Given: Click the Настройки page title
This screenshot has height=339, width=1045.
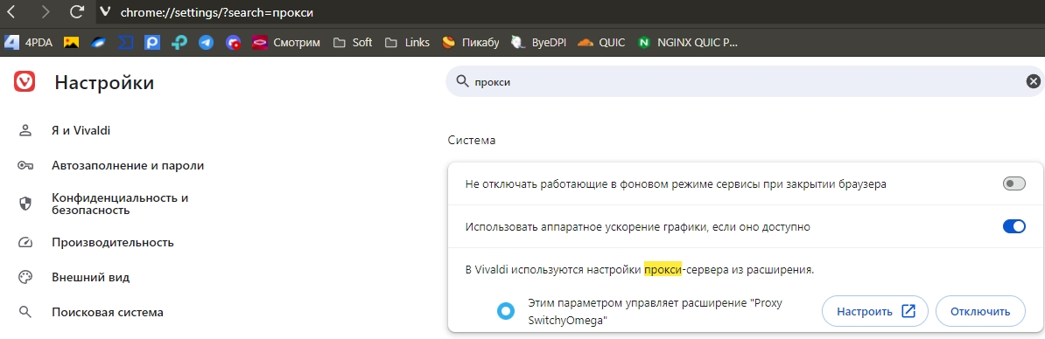Looking at the screenshot, I should (x=104, y=82).
